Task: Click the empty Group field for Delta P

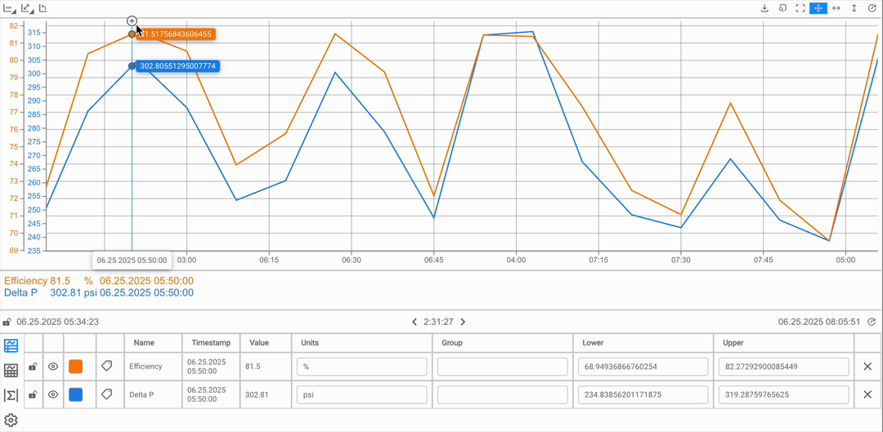Action: [502, 395]
